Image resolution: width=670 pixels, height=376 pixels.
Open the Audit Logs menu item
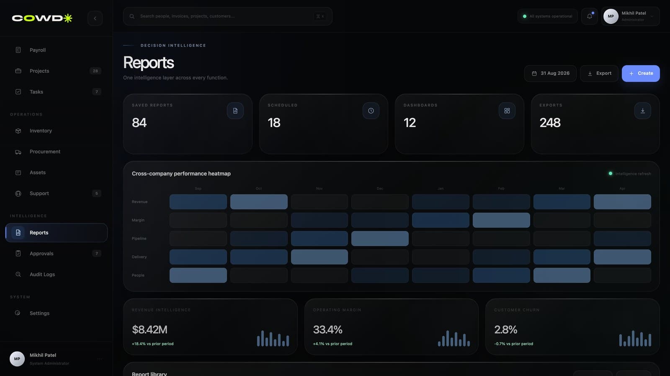(56, 274)
